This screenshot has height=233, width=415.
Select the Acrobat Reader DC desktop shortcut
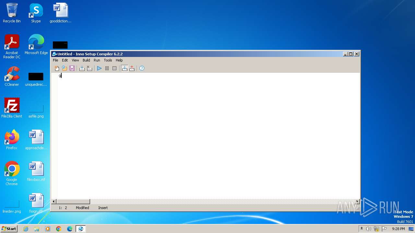12,47
